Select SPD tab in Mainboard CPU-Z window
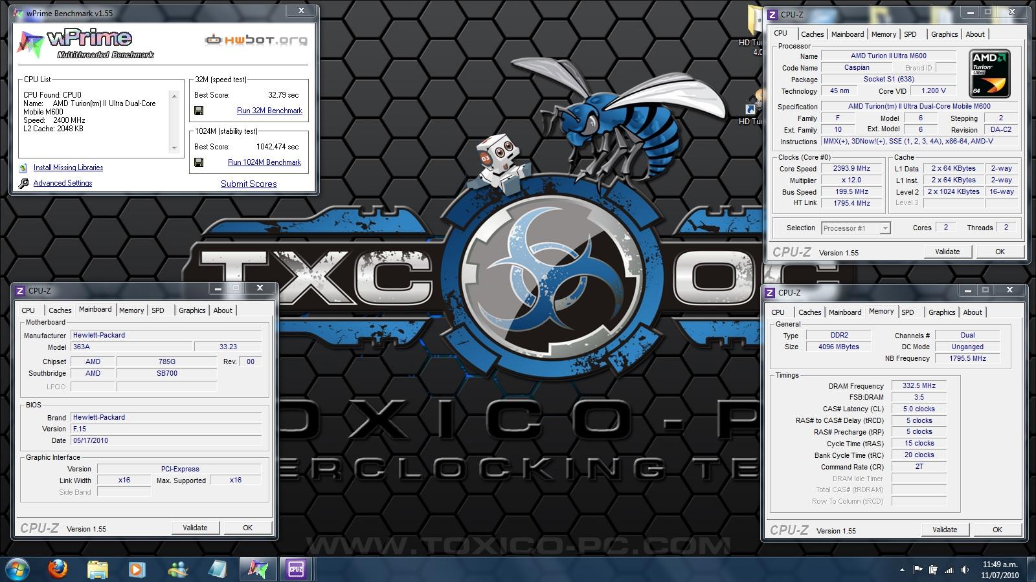Viewport: 1036px width, 582px height. (158, 310)
